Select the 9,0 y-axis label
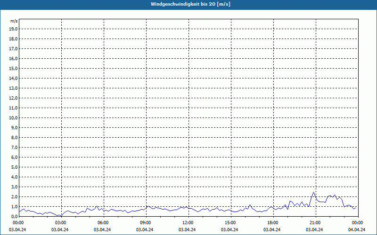The width and height of the screenshot is (377, 235). [x=15, y=127]
